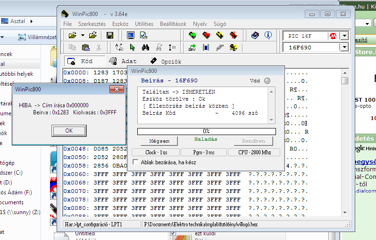Open the File menu
Image resolution: width=376 pixels, height=240 pixels.
point(67,24)
